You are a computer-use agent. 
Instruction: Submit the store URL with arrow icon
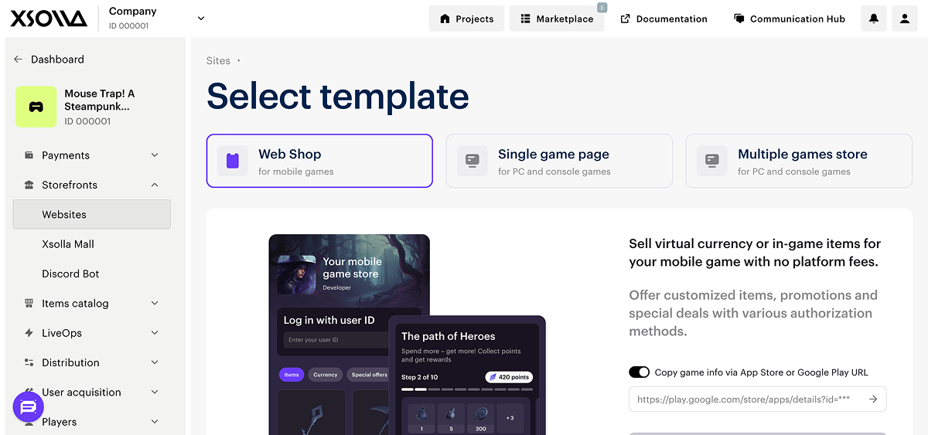click(x=872, y=399)
